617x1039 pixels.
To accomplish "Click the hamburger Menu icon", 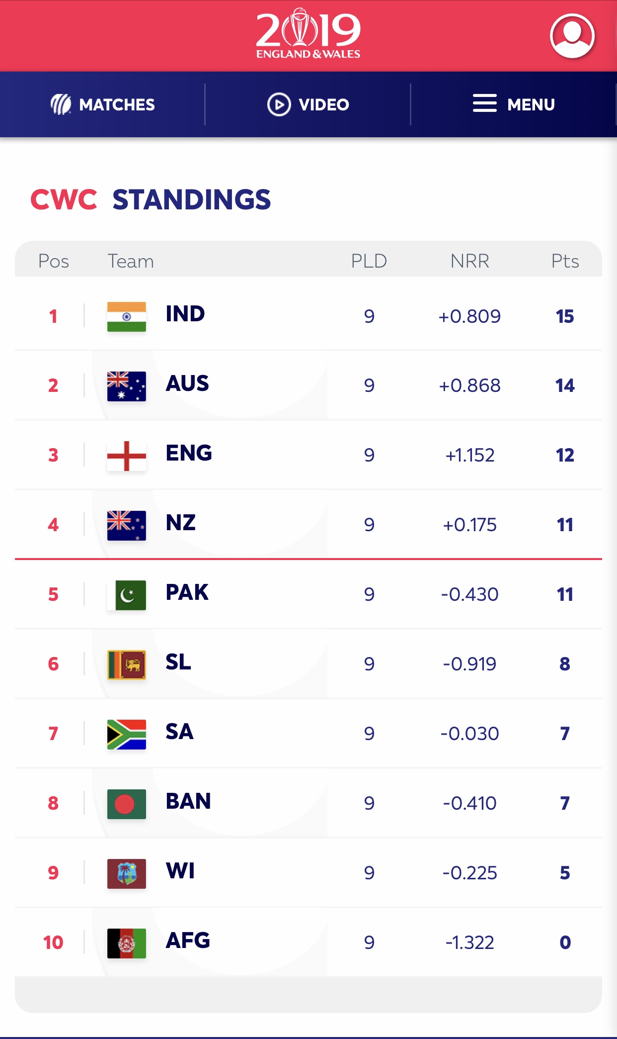I will coord(484,103).
